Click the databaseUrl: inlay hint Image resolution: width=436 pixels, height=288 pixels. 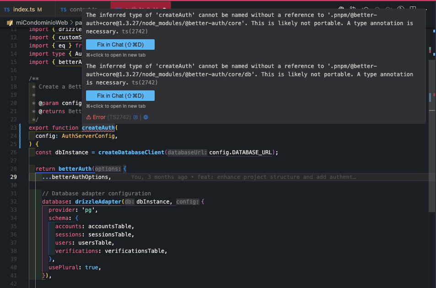click(x=187, y=152)
